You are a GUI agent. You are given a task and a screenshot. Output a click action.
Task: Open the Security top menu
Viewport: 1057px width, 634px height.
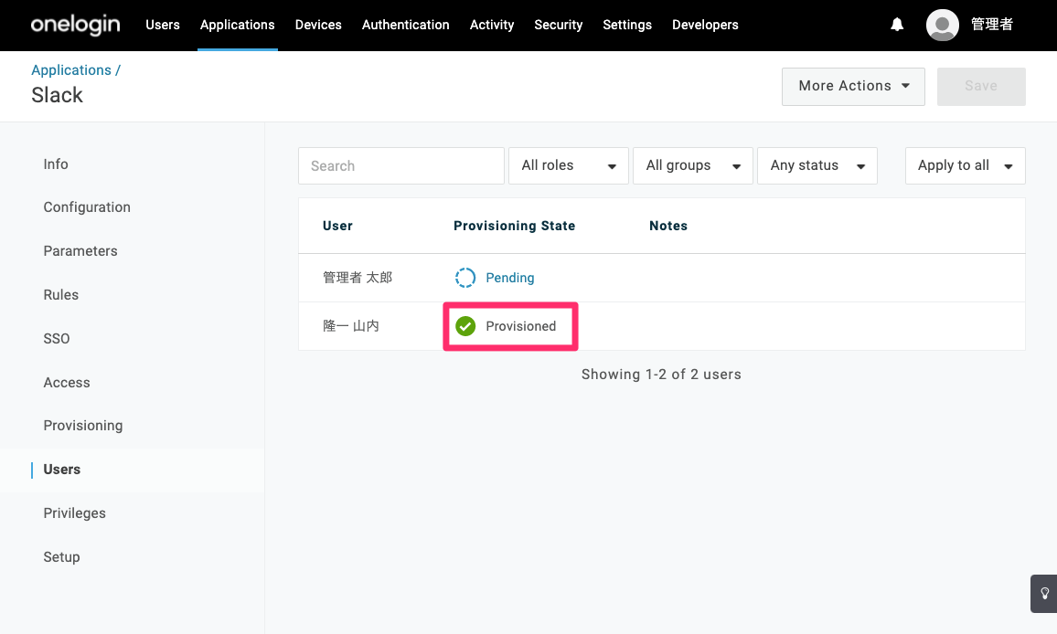pyautogui.click(x=558, y=25)
